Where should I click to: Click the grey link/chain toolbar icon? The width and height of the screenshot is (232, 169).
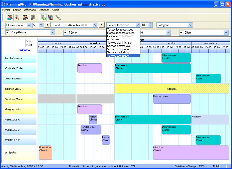[x=58, y=17]
